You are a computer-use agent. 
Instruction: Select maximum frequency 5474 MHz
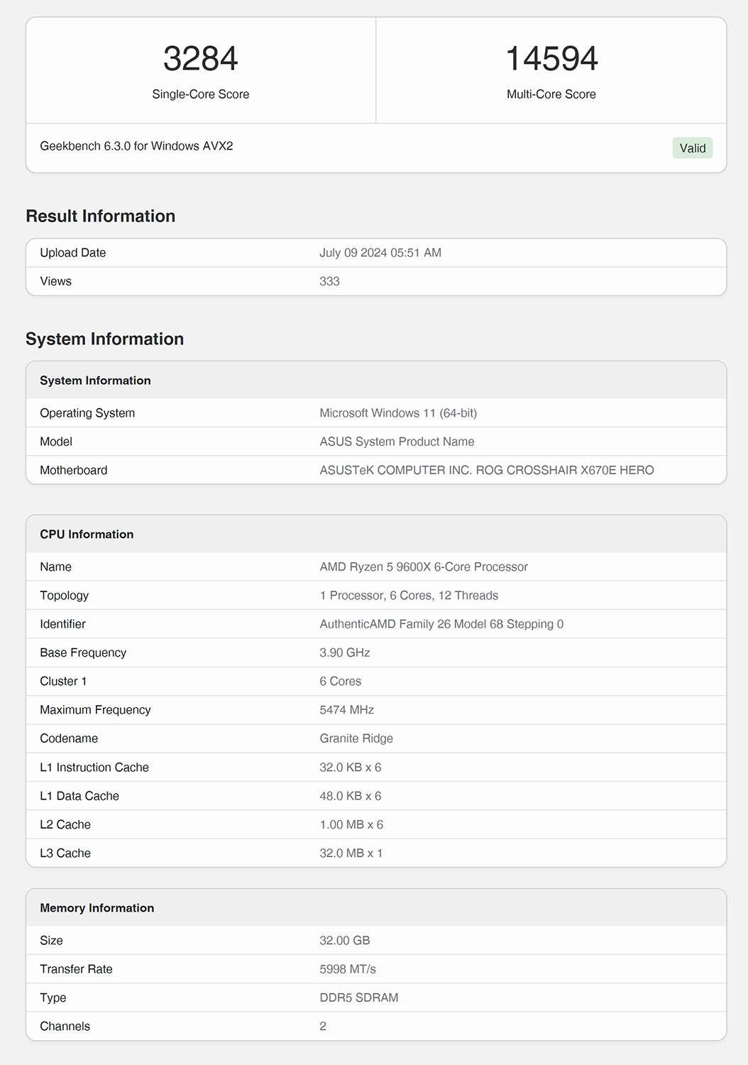pyautogui.click(x=346, y=710)
